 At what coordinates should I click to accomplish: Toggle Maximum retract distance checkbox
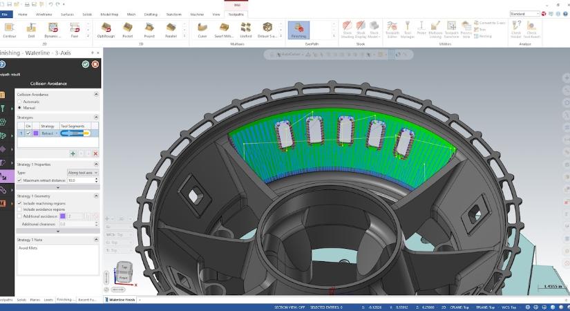click(x=19, y=180)
